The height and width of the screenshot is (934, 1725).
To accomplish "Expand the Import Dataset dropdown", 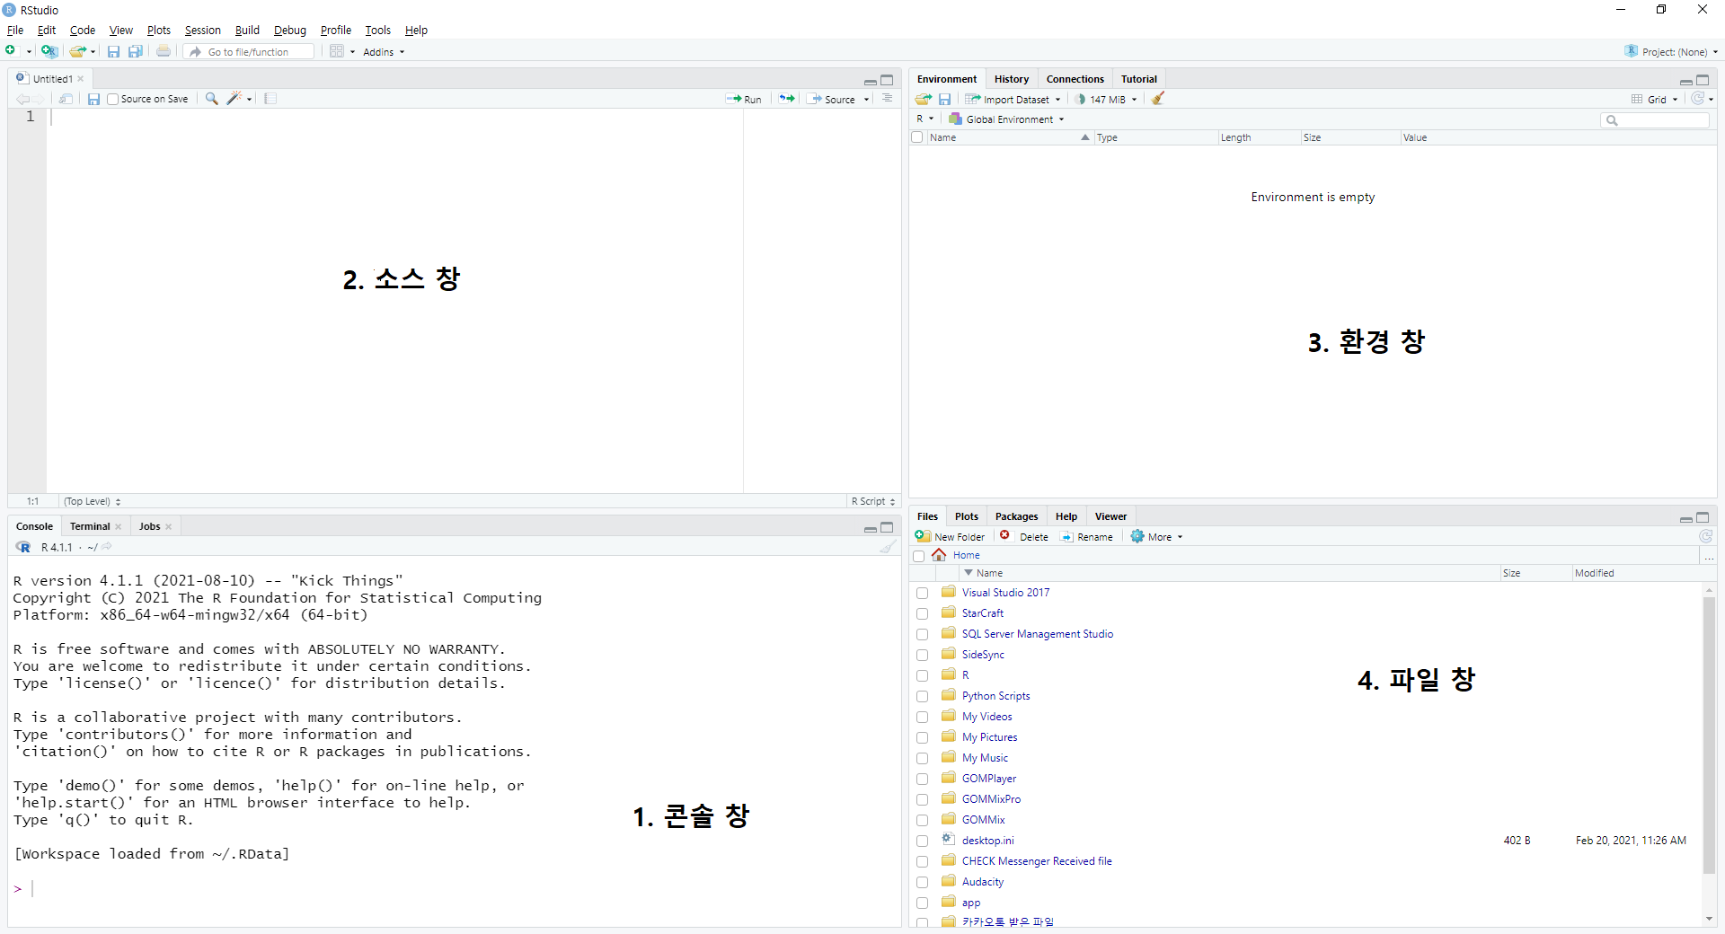I will (1013, 99).
